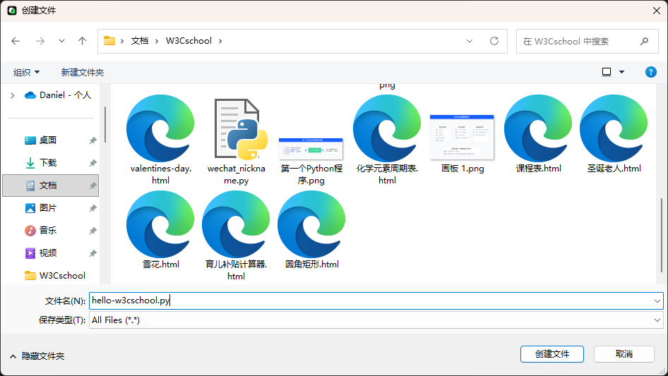Click pin icon next to 视频

pyautogui.click(x=93, y=253)
